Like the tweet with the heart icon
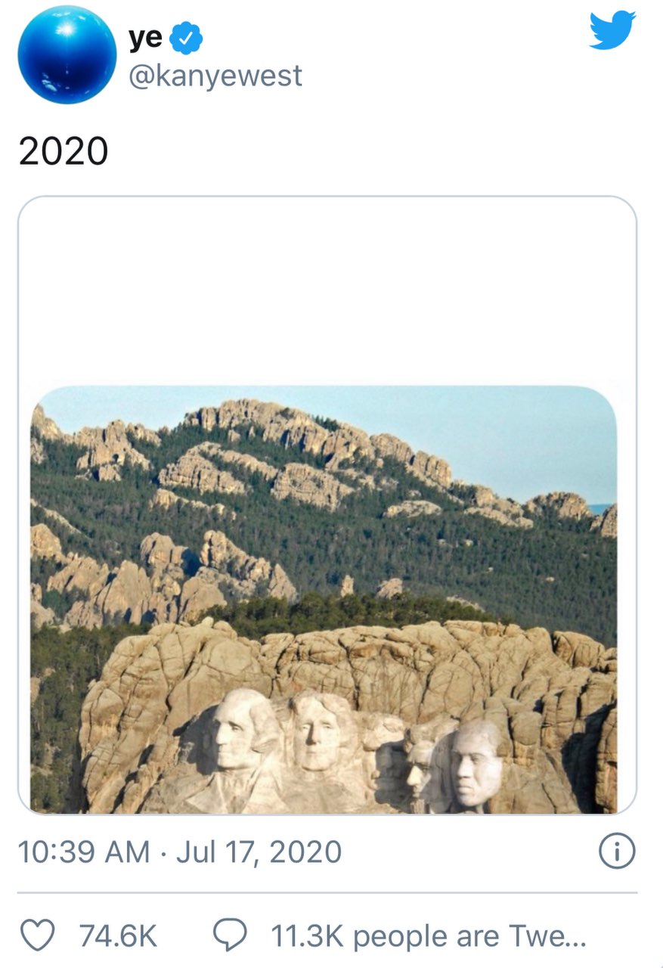Viewport: 663px width, 968px height. (x=36, y=935)
